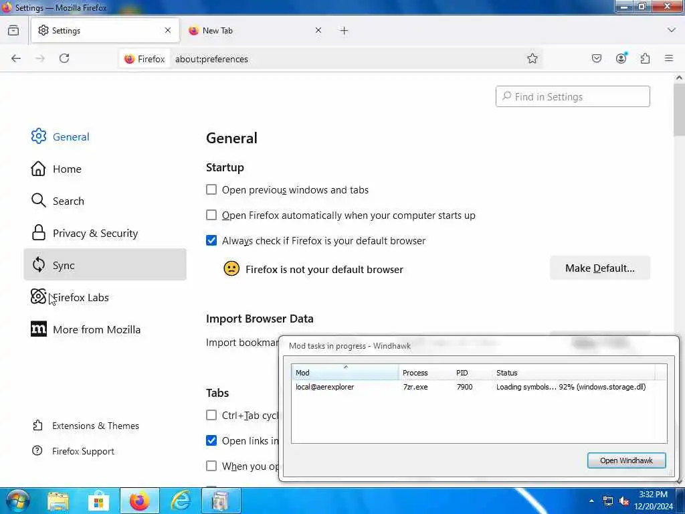Open Microsoft Store taskbar icon
The image size is (685, 514).
99,501
